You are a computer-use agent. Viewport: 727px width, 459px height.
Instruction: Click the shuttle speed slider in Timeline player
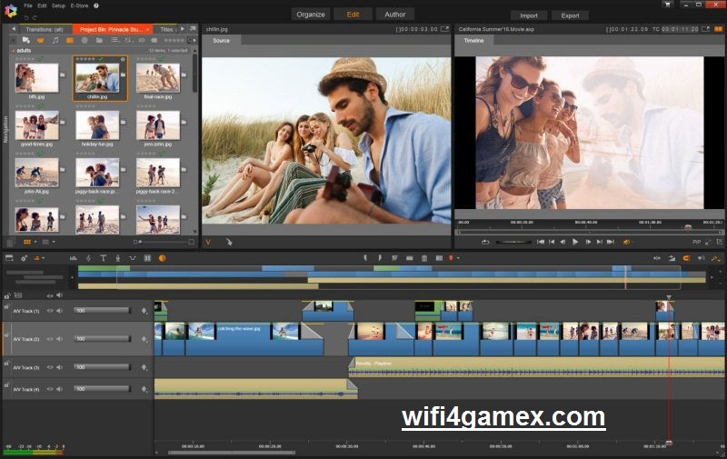click(x=513, y=242)
